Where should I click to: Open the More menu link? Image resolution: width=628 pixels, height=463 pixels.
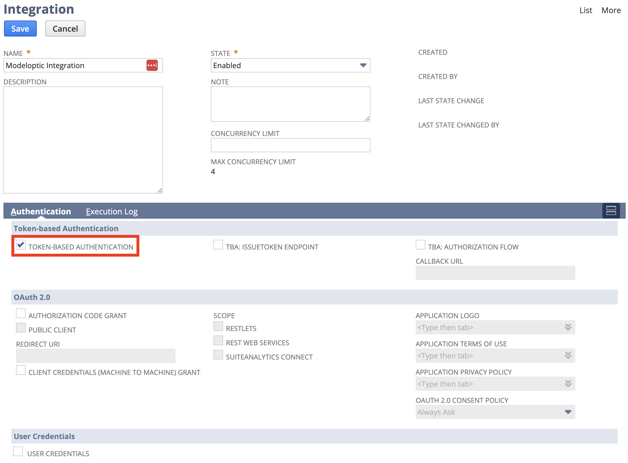pyautogui.click(x=611, y=10)
